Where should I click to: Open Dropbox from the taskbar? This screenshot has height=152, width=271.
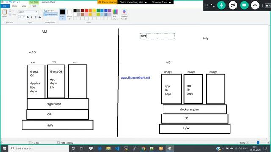91,148
